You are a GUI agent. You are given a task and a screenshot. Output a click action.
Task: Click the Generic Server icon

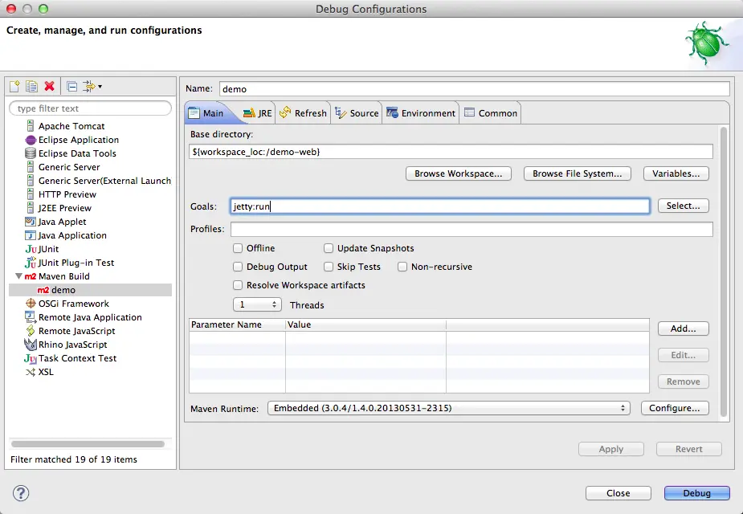pos(31,167)
